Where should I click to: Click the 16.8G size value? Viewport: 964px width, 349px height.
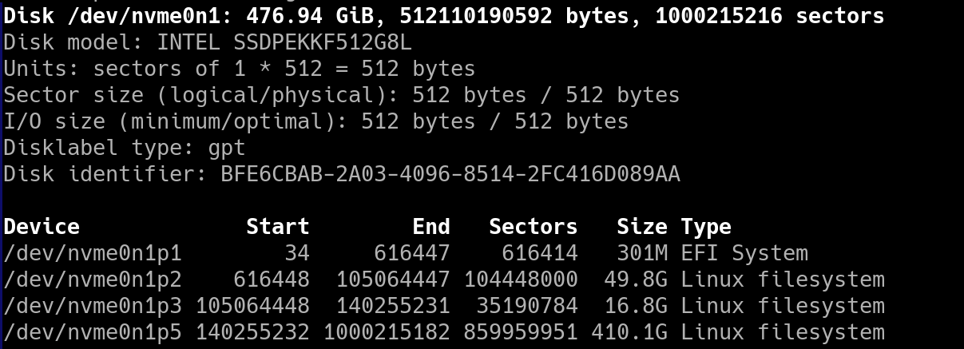tap(635, 307)
